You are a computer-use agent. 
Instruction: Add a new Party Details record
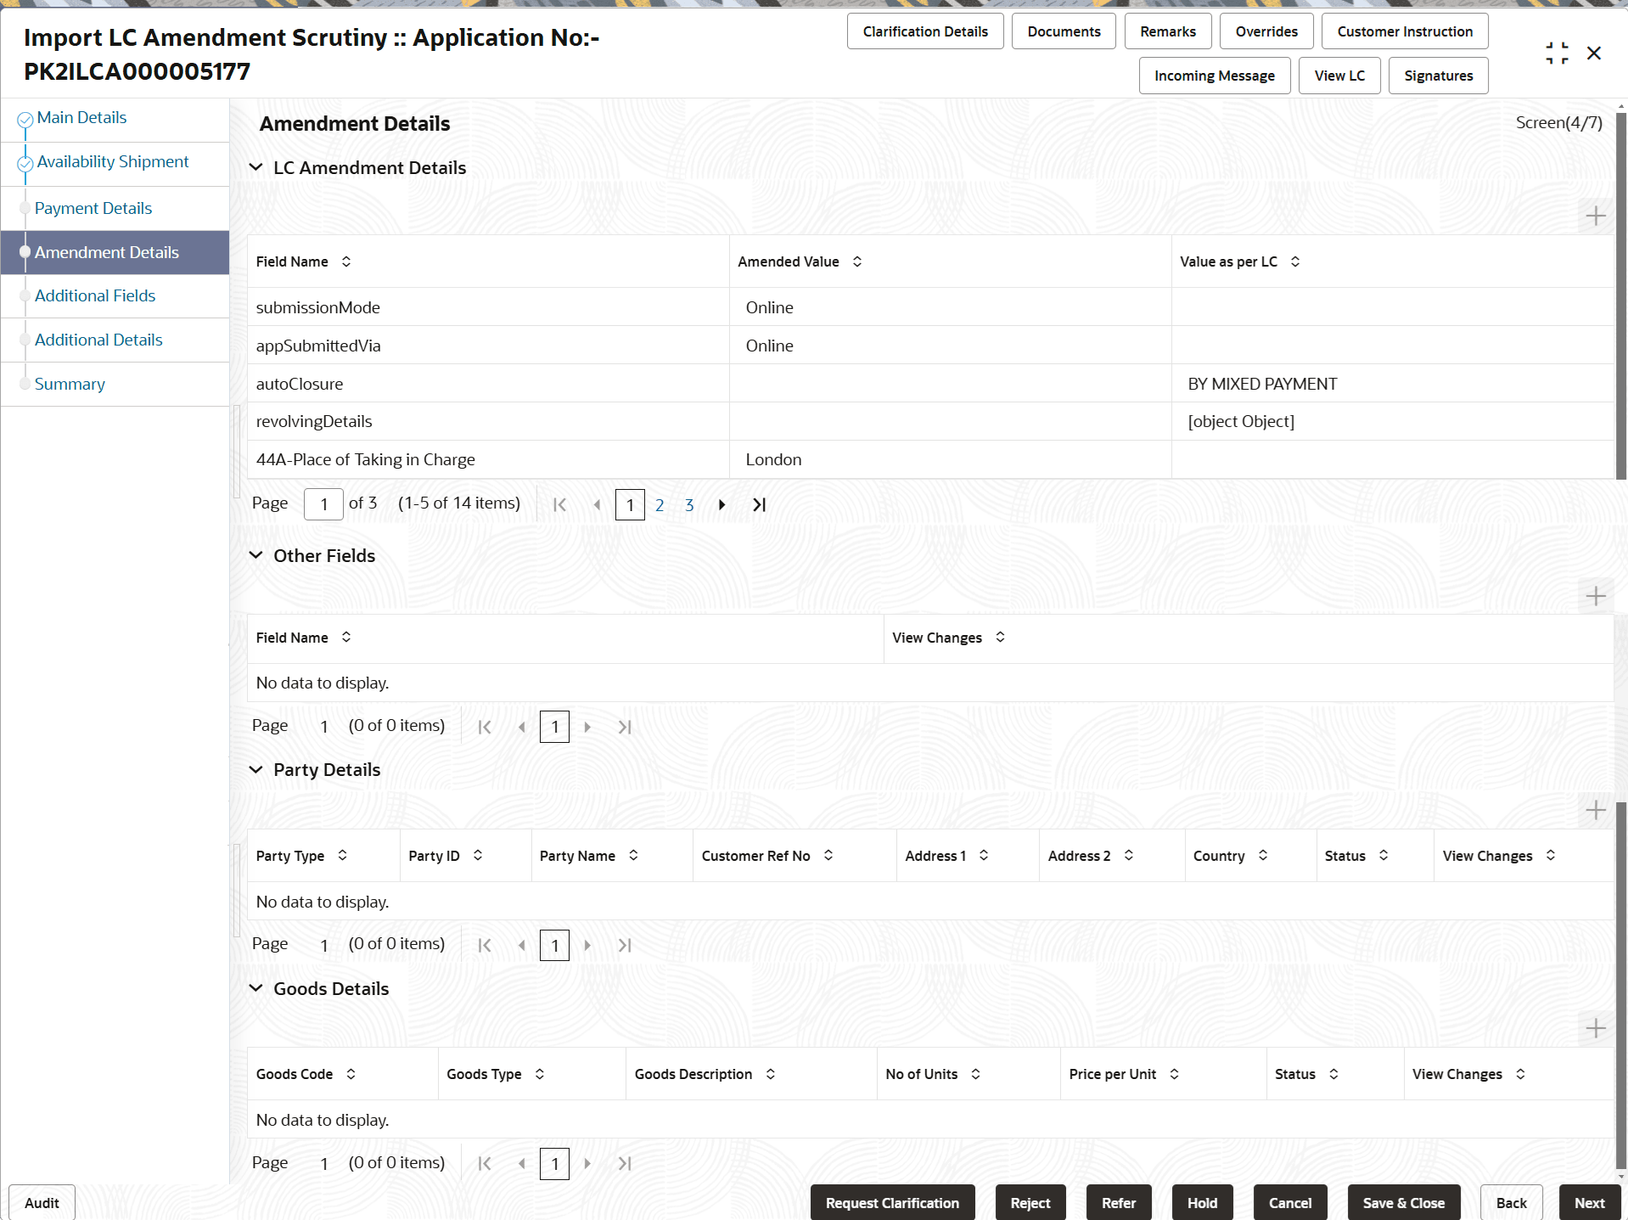point(1595,811)
